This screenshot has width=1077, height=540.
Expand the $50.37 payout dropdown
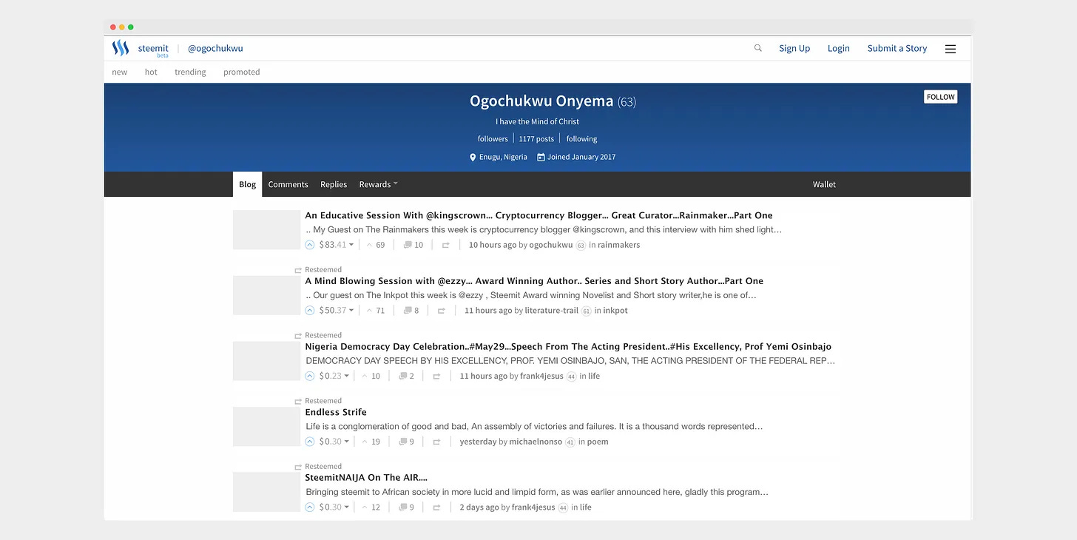pos(351,311)
